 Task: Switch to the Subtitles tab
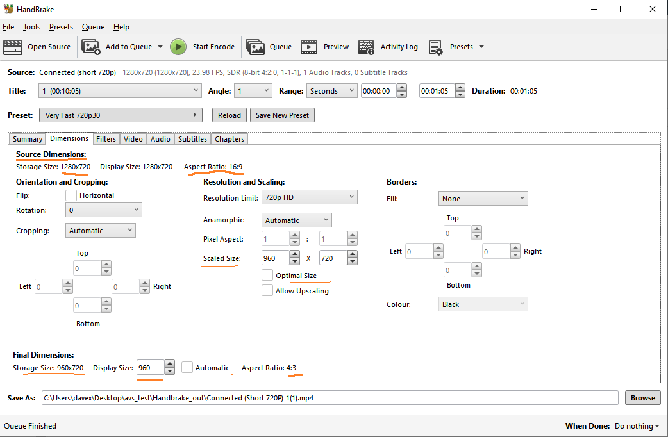pos(192,139)
